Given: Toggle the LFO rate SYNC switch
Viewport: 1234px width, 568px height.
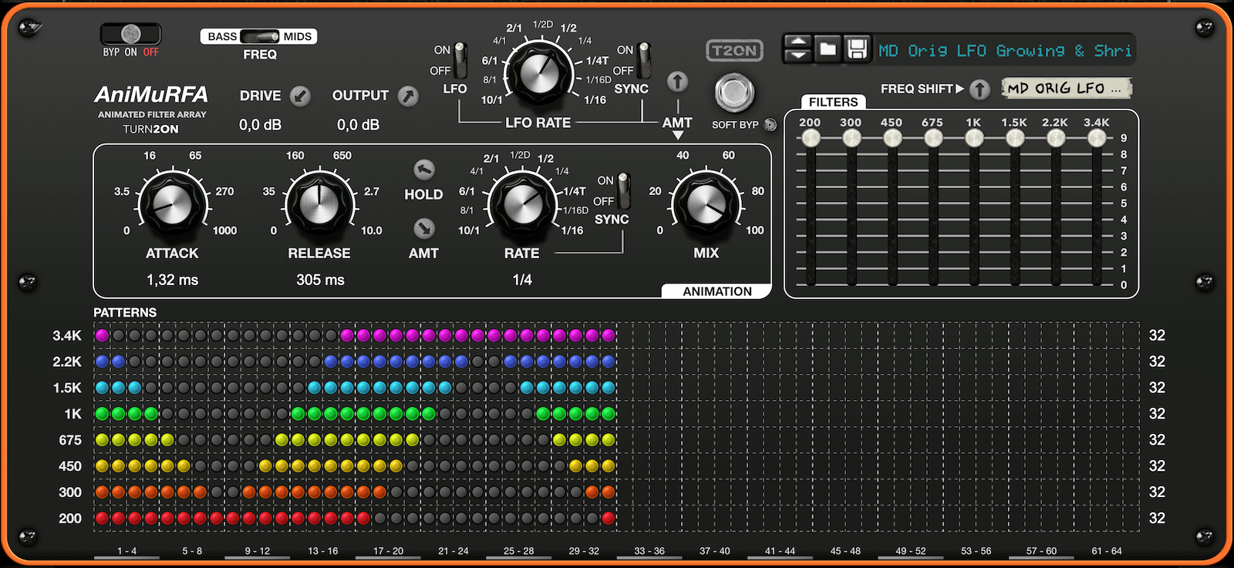Looking at the screenshot, I should pyautogui.click(x=643, y=60).
